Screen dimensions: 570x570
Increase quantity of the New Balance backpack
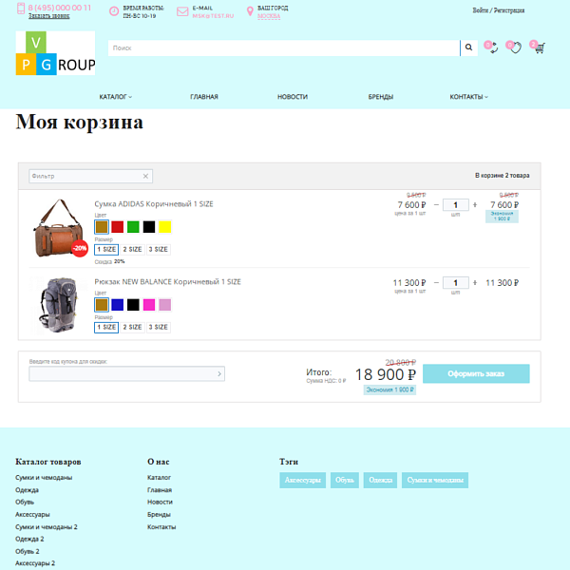tap(474, 282)
